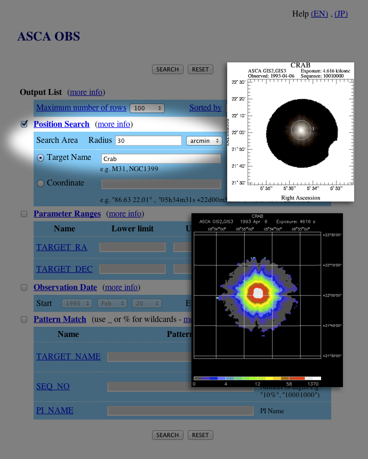This screenshot has width=368, height=459.
Task: Open the Position Search heading link
Action: point(61,124)
